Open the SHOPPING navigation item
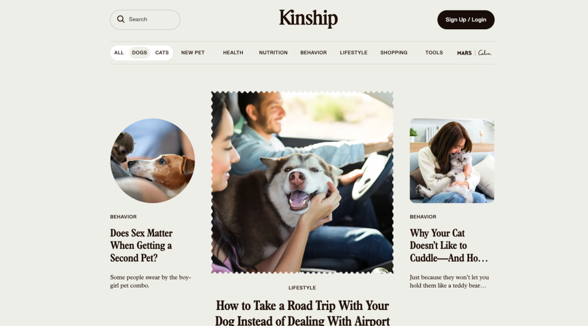This screenshot has width=588, height=326. [x=394, y=52]
